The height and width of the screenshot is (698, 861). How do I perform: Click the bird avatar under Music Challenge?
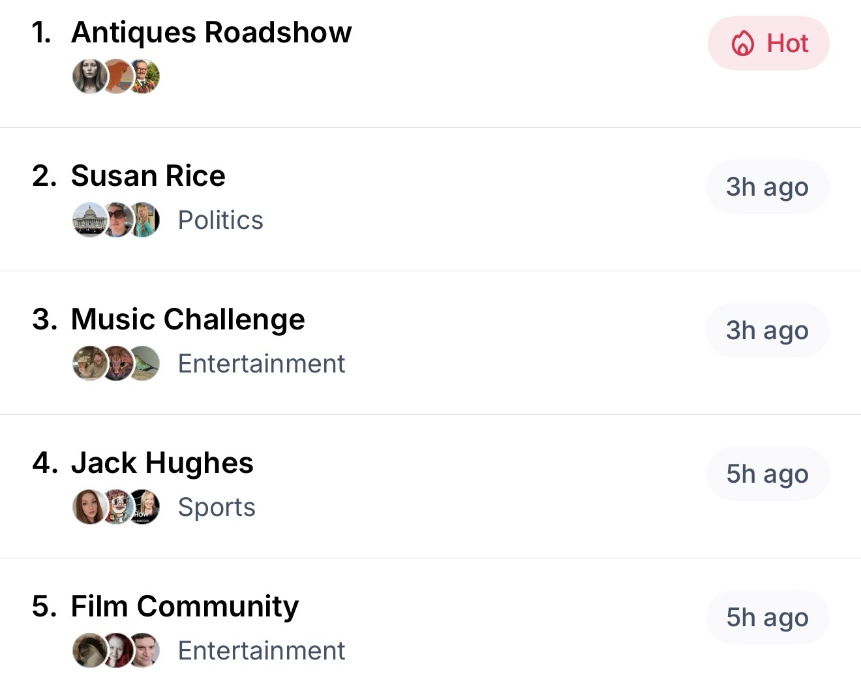146,363
